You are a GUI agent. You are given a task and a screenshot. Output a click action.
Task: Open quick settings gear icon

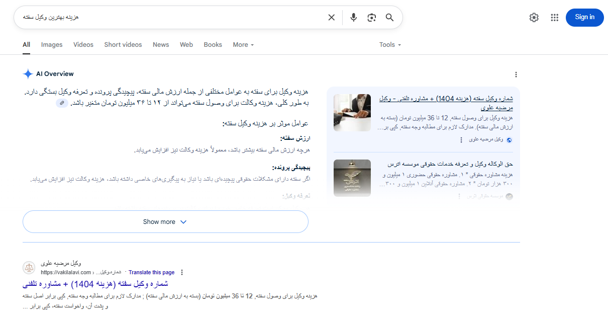click(x=534, y=18)
